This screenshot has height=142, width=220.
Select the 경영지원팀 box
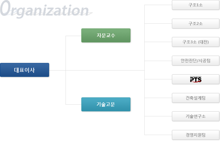196,135
